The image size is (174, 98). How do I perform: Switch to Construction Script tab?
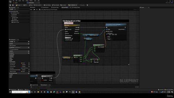point(45,7)
